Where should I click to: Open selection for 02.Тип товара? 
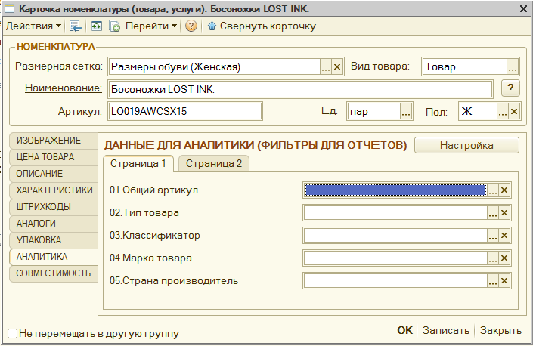pyautogui.click(x=492, y=213)
